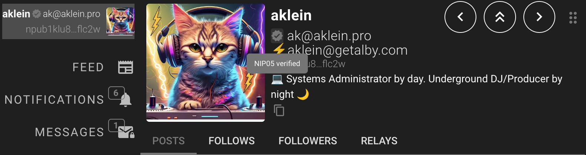Viewport: 586px width, 155px height.
Task: Switch to the Posts tab
Action: tap(169, 141)
